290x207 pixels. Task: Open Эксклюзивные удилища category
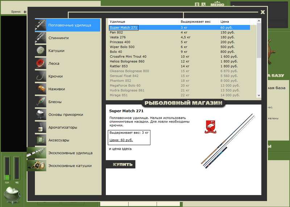point(64,153)
